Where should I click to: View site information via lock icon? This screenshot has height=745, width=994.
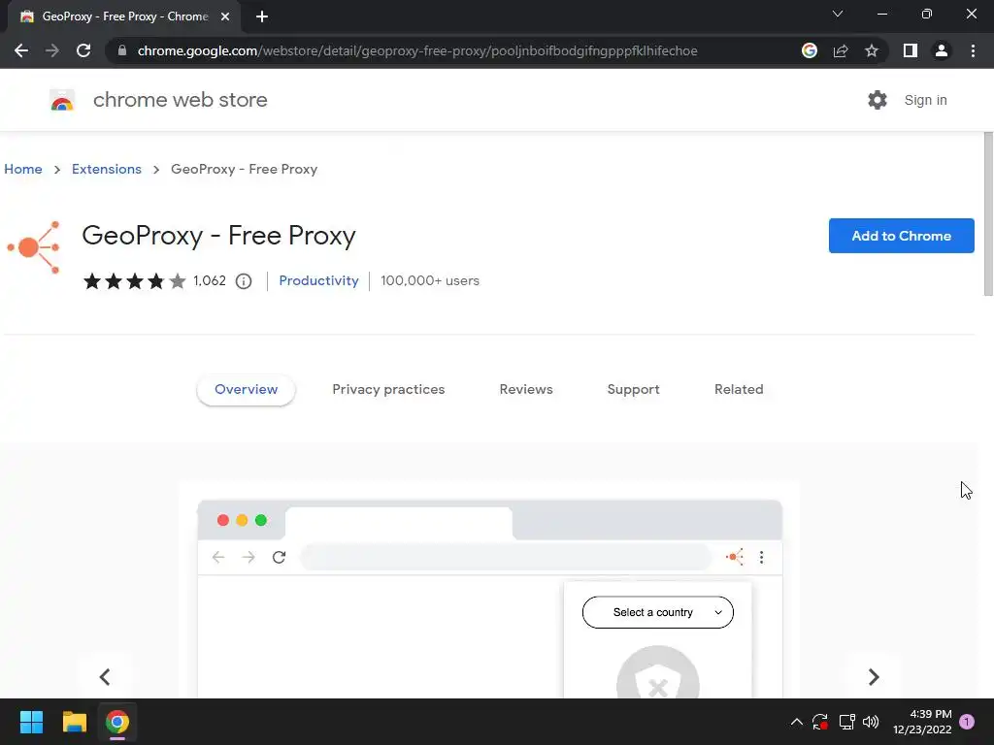[122, 50]
